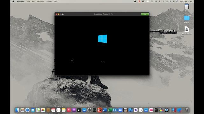Open the Window menu

click(x=49, y=1)
